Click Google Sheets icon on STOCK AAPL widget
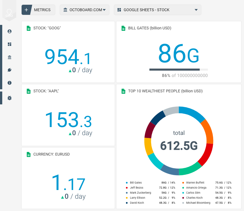This screenshot has height=211, width=244. (x=29, y=91)
